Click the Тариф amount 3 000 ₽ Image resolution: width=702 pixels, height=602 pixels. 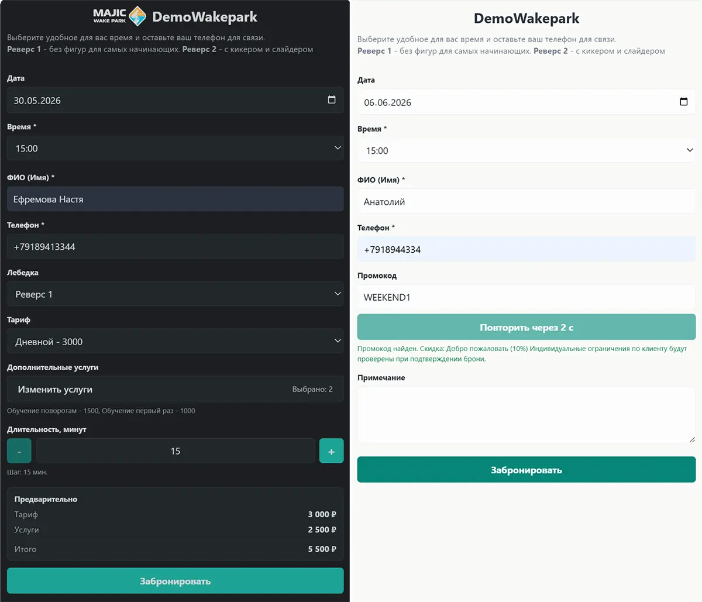(x=322, y=514)
